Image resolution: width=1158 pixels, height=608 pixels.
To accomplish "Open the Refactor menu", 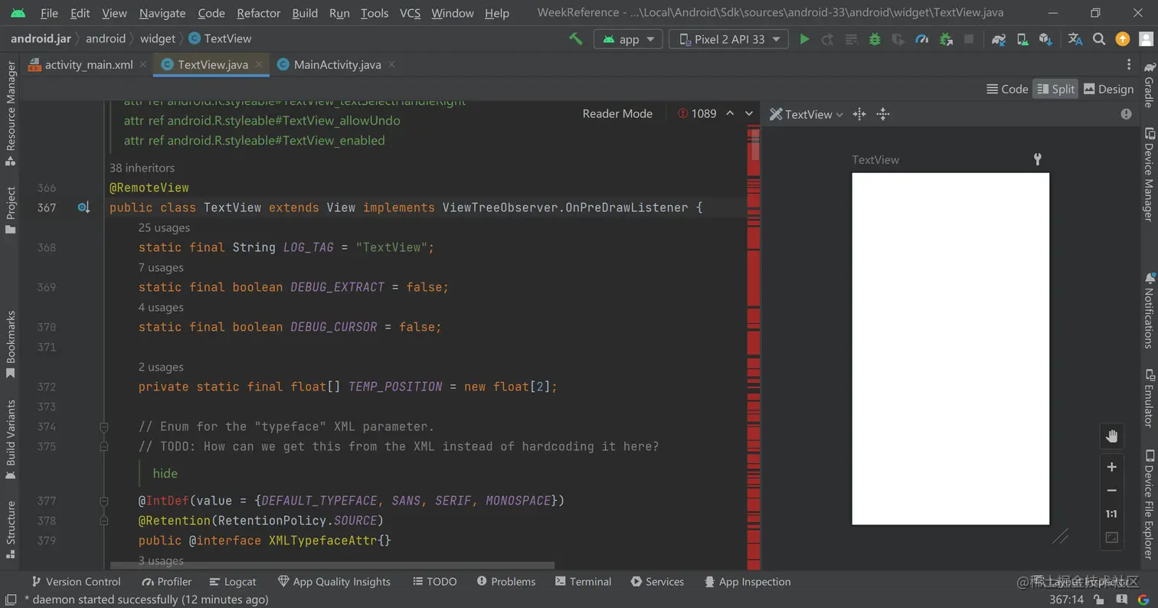I will tap(259, 13).
